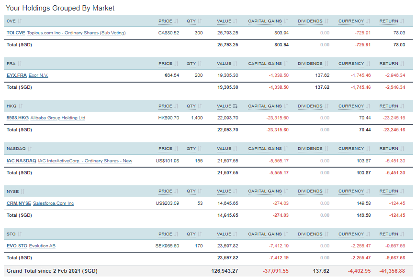
Task: Select Grand Total value 126,943.27
Action: [225, 271]
